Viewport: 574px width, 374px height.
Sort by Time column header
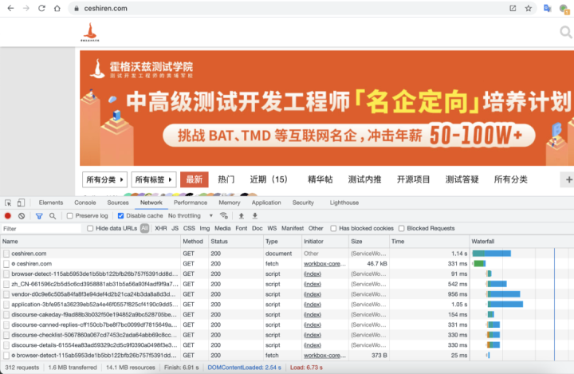430,242
